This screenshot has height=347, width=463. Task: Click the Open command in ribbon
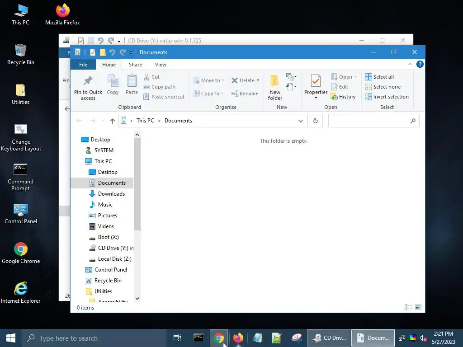coord(344,77)
